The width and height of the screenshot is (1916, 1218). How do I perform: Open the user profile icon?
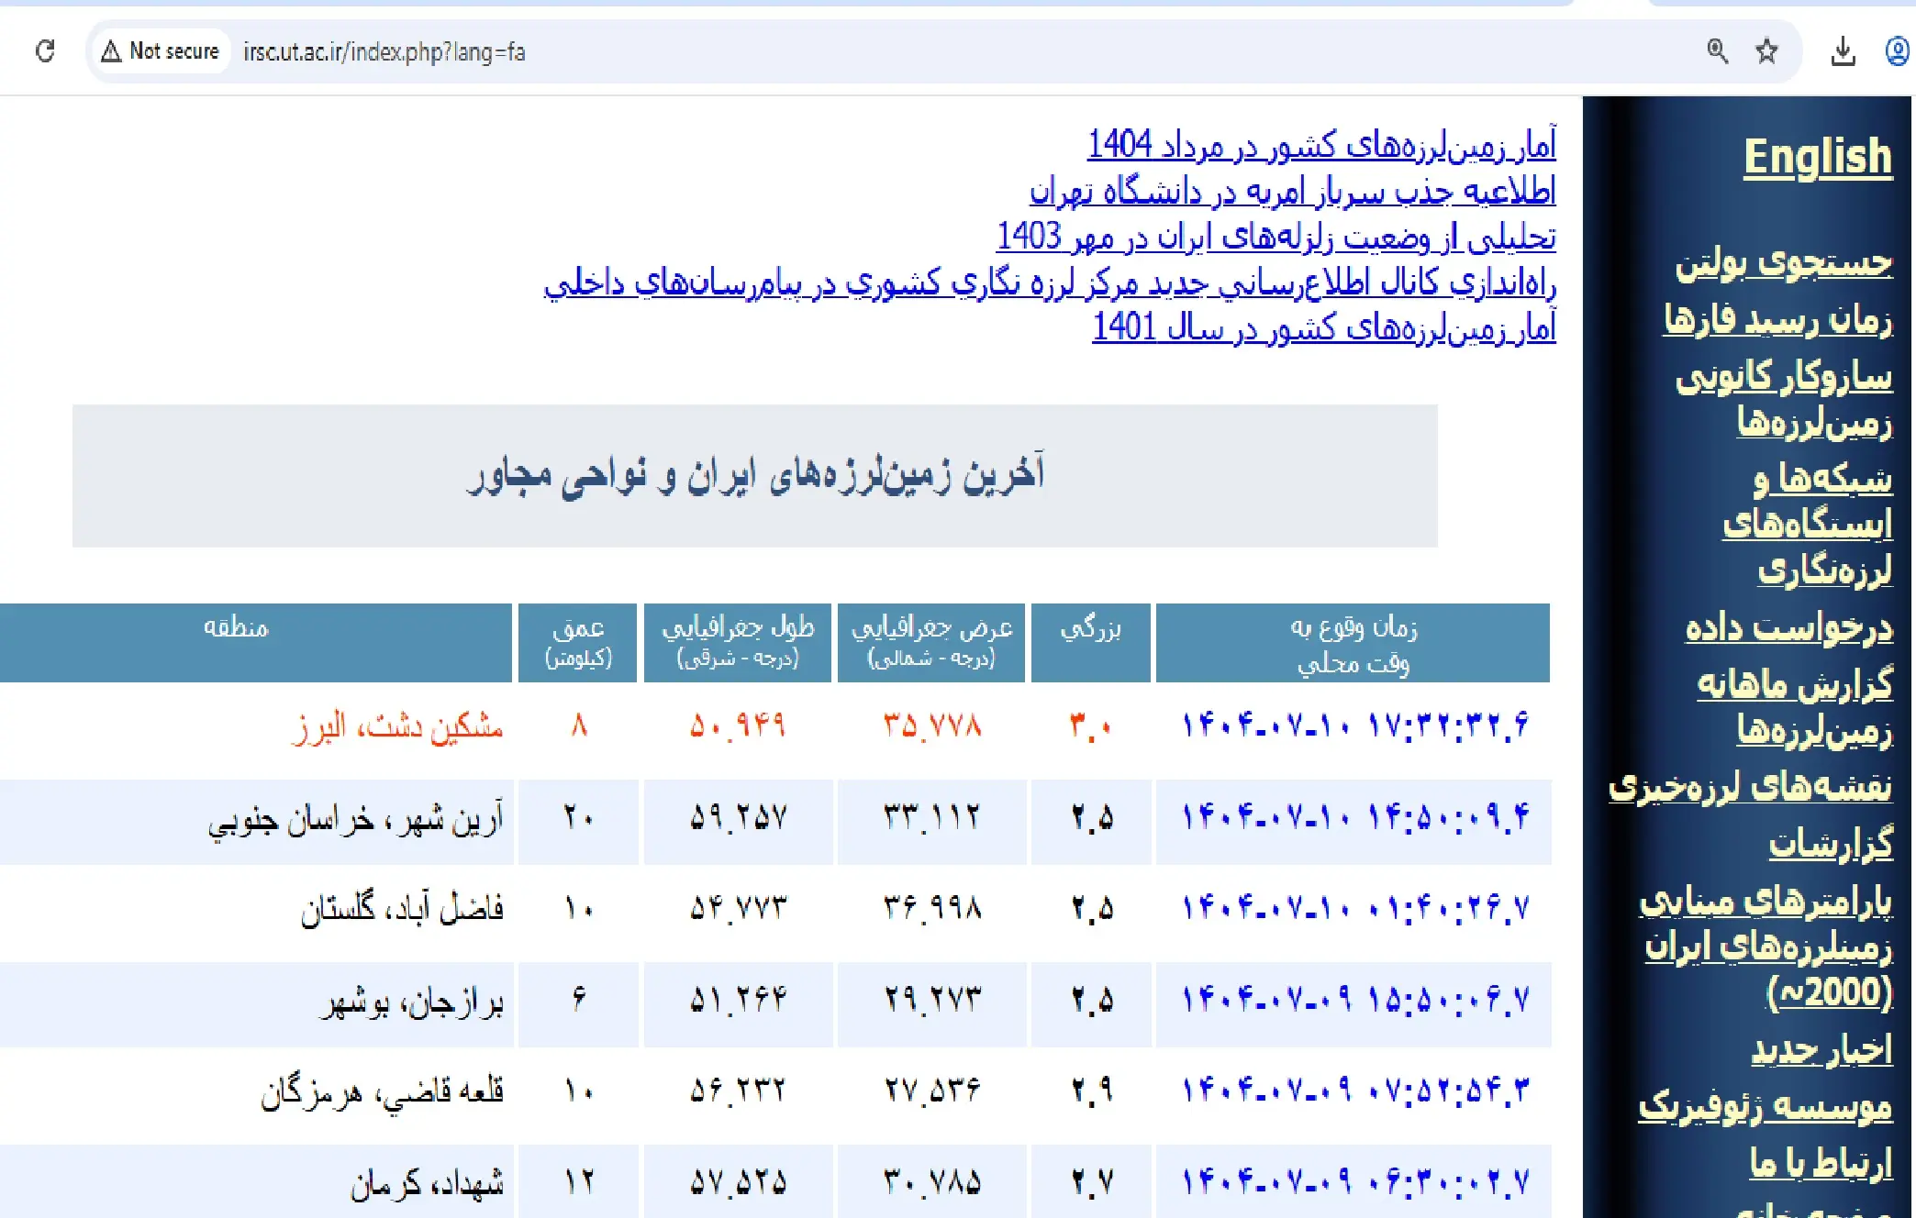click(1897, 51)
